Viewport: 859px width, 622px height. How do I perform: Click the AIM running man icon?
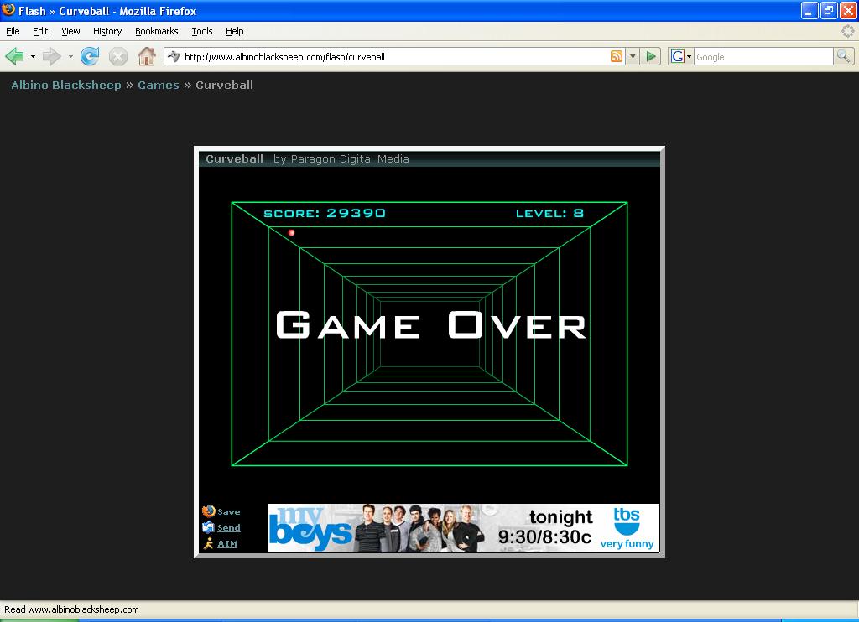(x=208, y=543)
